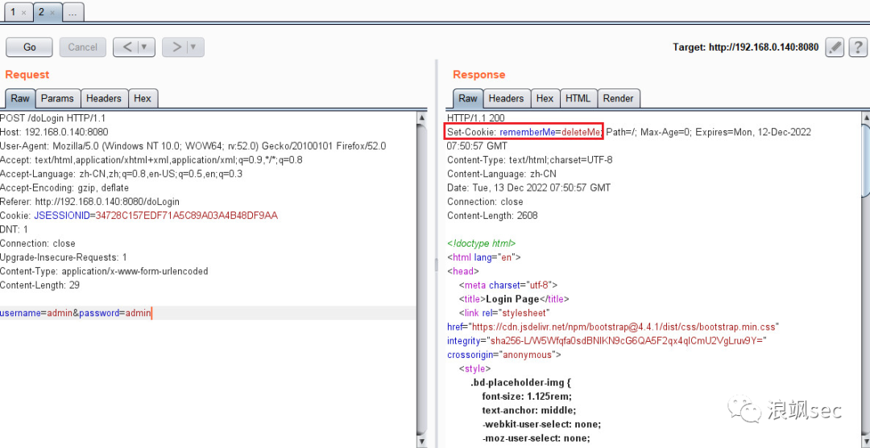The image size is (870, 448).
Task: Click the POST /doLogin HTTP/1.1 line
Action: (x=52, y=118)
